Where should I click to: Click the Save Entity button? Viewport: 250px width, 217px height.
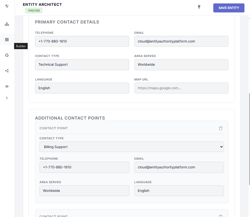pos(229,8)
